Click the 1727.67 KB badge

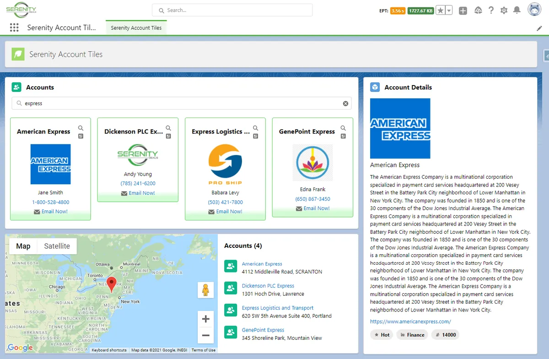click(420, 11)
